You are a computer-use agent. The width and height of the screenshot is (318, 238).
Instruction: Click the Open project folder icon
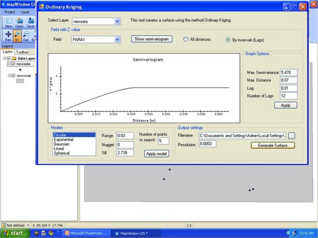point(19,22)
